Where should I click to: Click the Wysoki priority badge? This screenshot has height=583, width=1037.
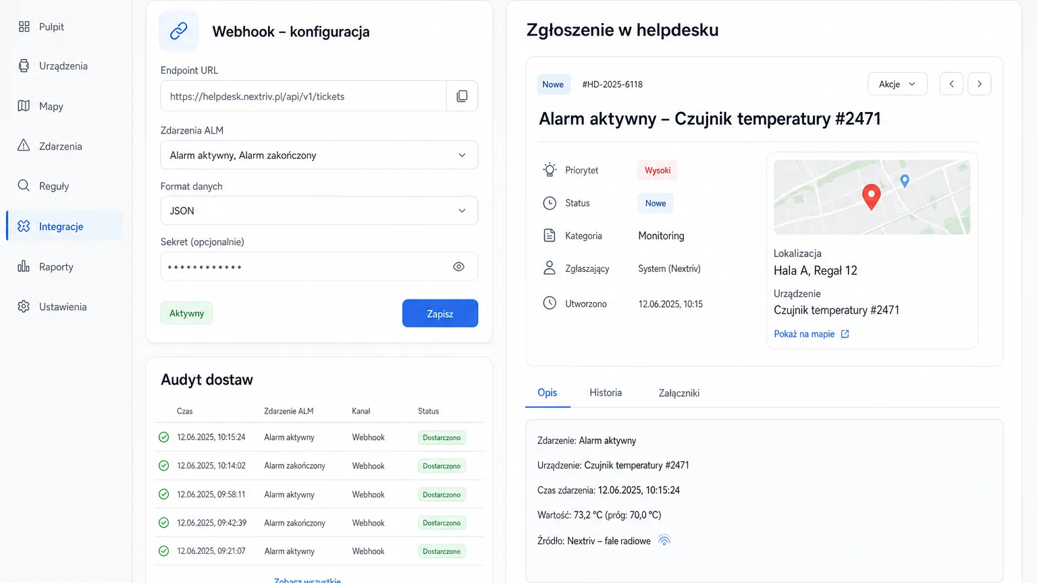(x=658, y=170)
